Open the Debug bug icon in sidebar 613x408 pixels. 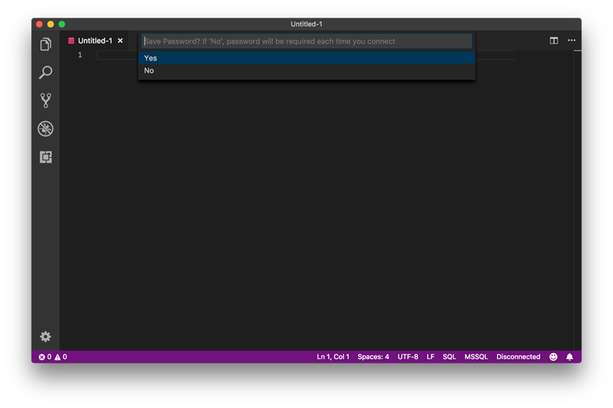coord(46,129)
